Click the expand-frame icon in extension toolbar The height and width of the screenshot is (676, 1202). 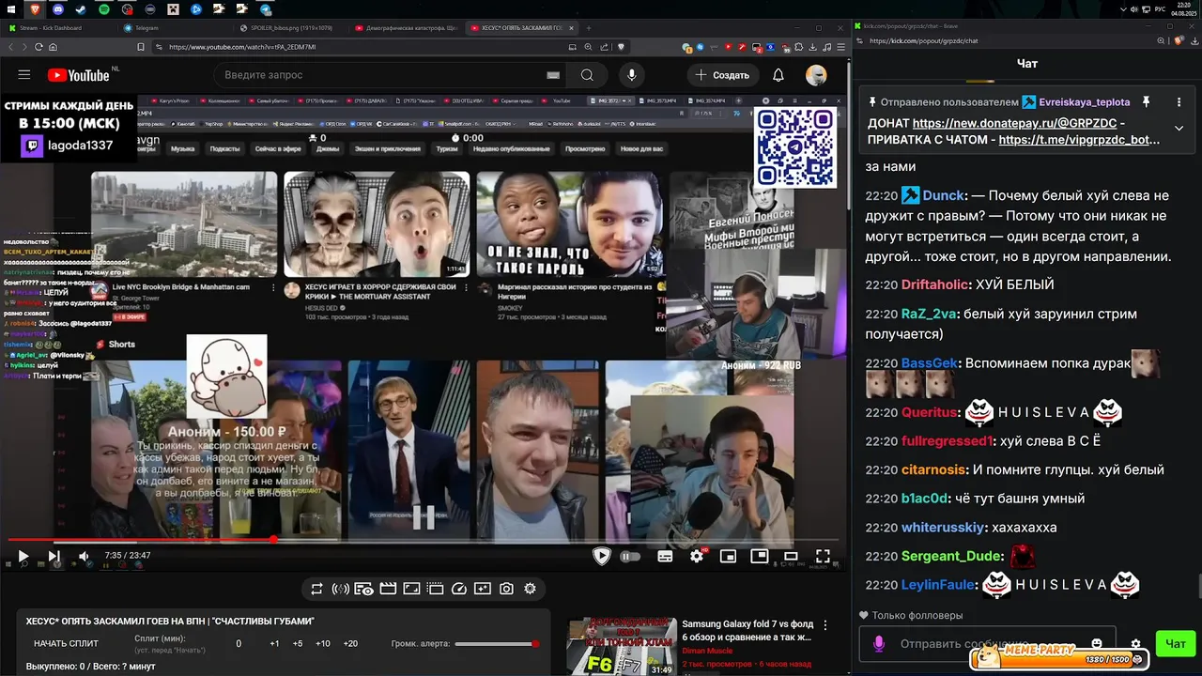pyautogui.click(x=411, y=589)
